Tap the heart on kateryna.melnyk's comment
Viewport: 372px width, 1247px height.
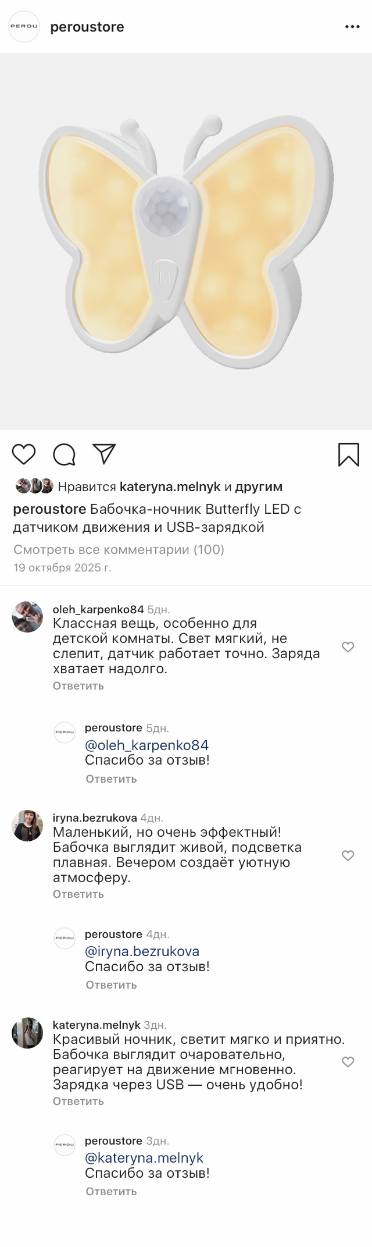[x=348, y=1061]
